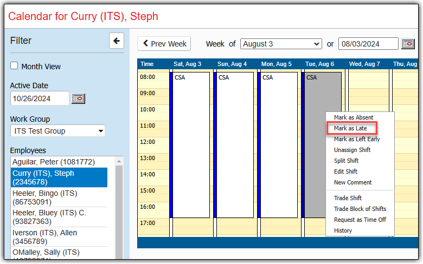Open the Active Date calendar picker icon
Viewport: 423px width, 264px height.
pos(79,98)
